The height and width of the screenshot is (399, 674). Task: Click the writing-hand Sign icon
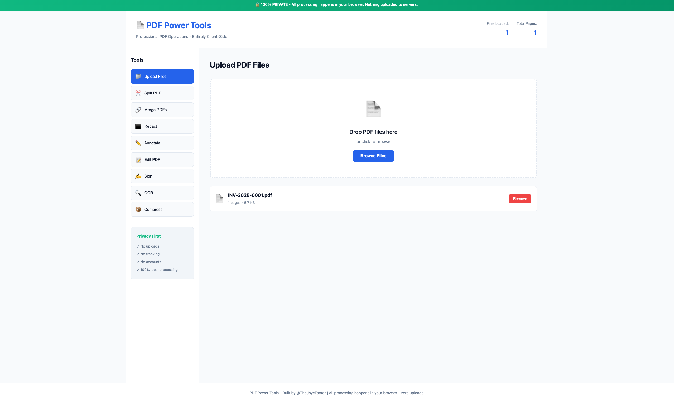coord(138,176)
